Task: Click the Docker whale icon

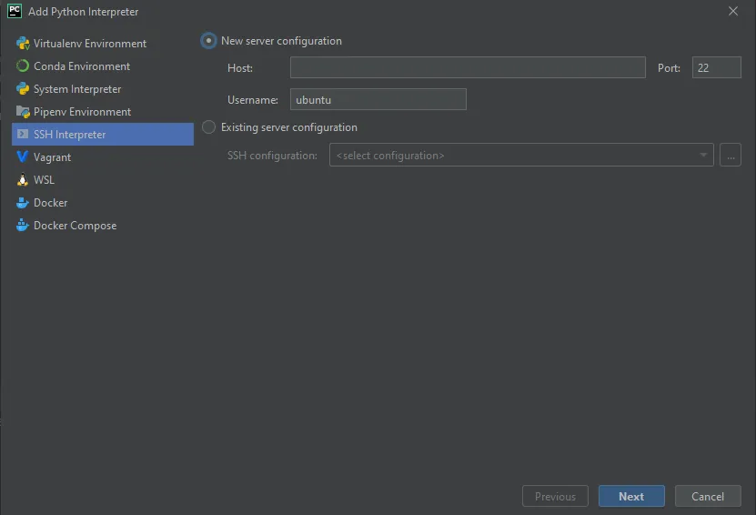Action: point(22,203)
